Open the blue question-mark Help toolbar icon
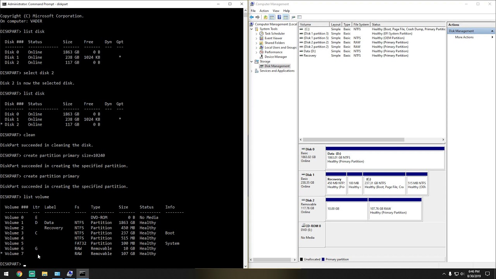 (x=279, y=17)
